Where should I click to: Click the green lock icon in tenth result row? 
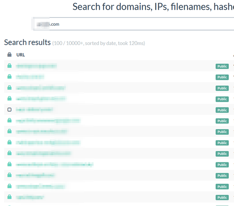tap(9, 164)
